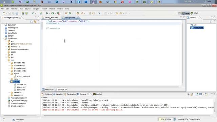Image resolution: width=217 pixels, height=122 pixels.
Task: Select styles.xml in the values folder
Action: [21, 90]
